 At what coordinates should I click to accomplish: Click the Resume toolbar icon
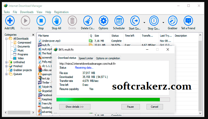click(x=26, y=21)
